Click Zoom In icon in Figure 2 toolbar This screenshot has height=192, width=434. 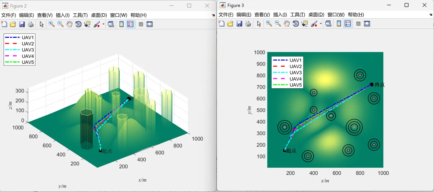point(51,24)
